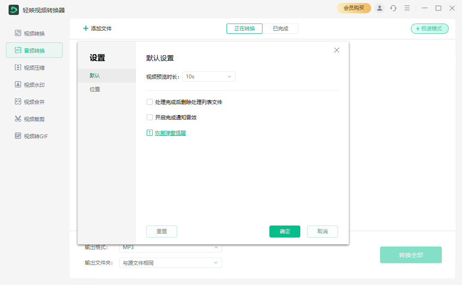Screen dimensions: 462x285
Task: Click the 会员购买 button
Action: point(353,8)
